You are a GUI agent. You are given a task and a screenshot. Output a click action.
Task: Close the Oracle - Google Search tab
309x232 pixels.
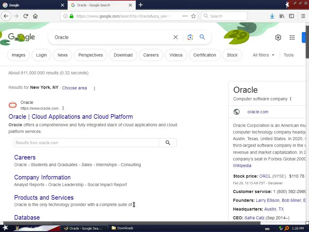tap(130, 5)
